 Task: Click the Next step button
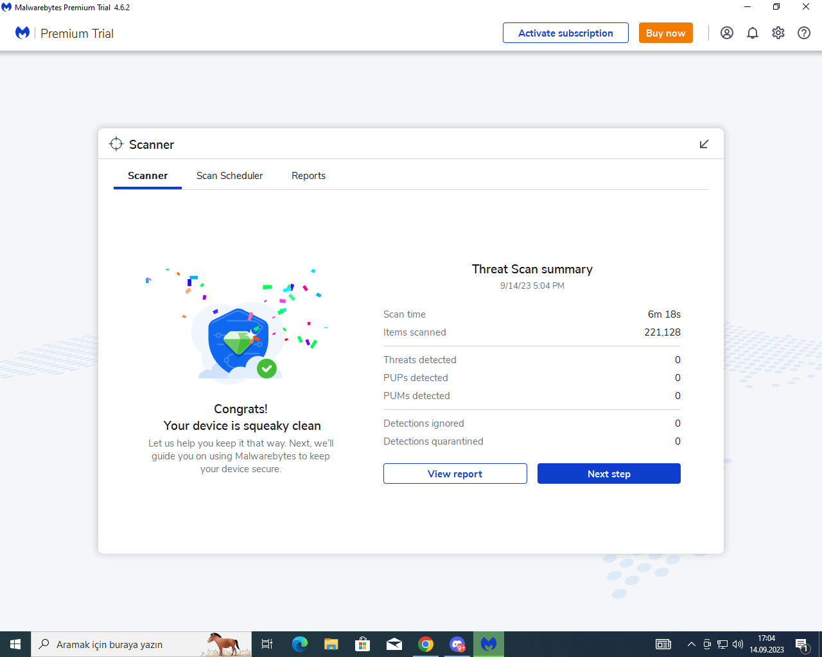[x=609, y=474]
